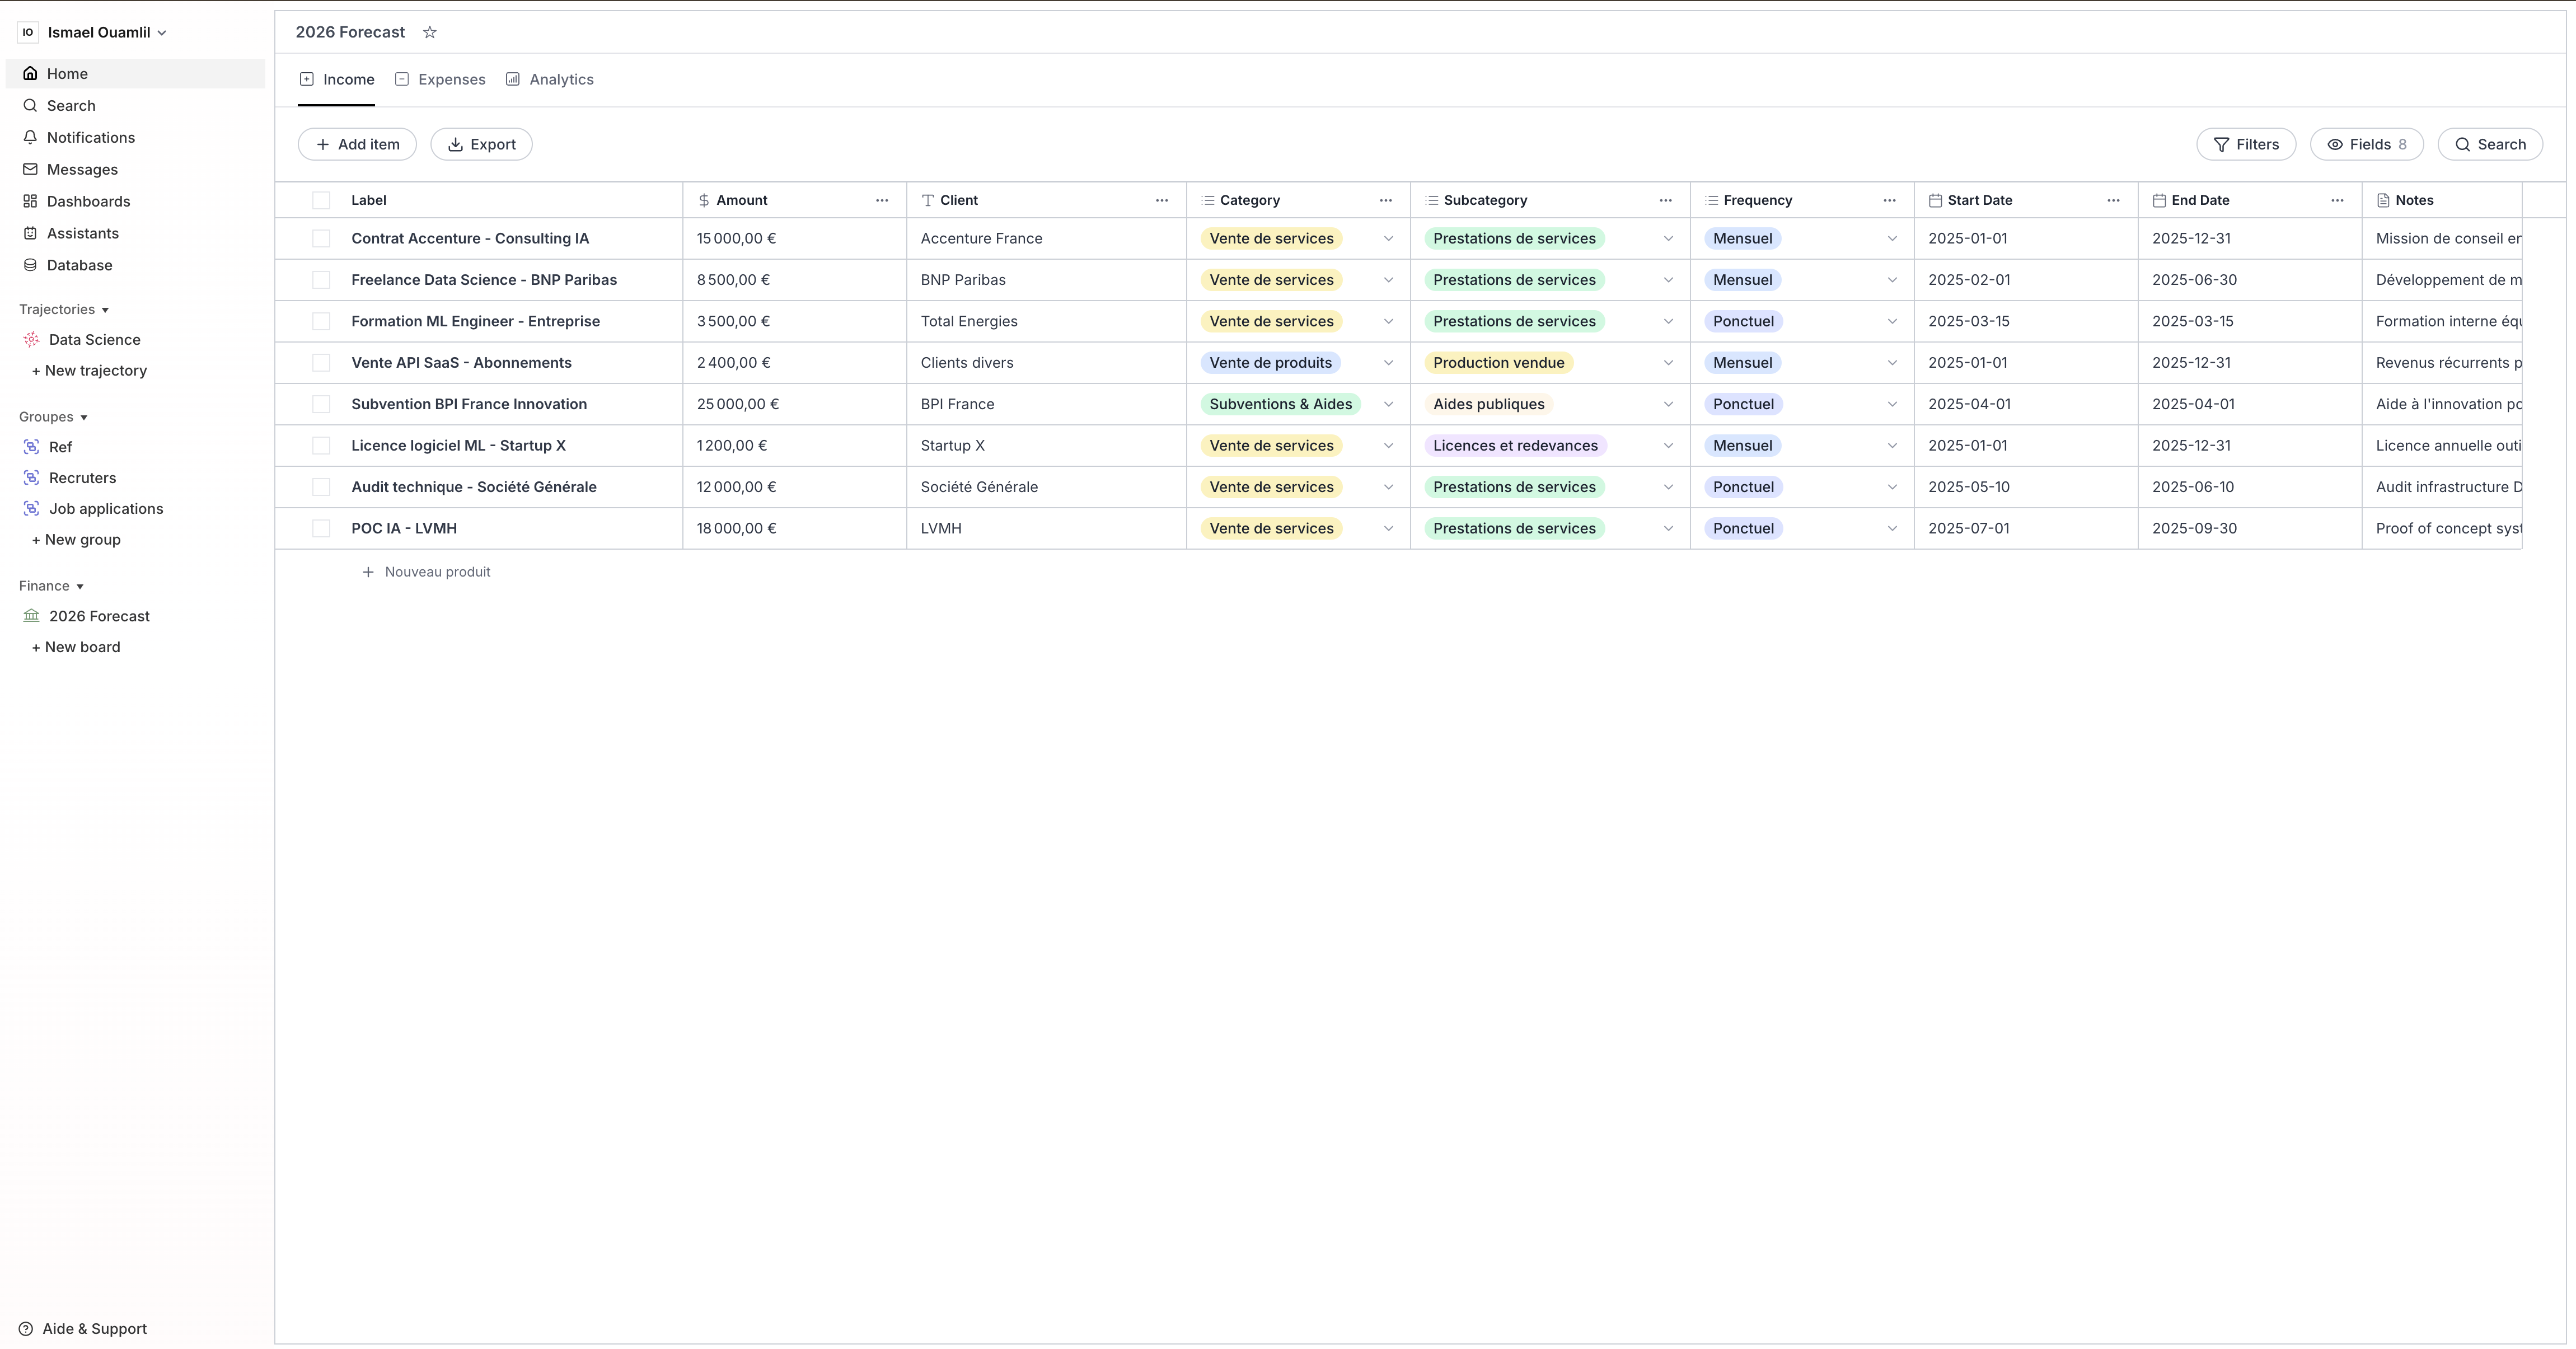Image resolution: width=2576 pixels, height=1349 pixels.
Task: Select all rows with the header checkbox
Action: point(321,200)
